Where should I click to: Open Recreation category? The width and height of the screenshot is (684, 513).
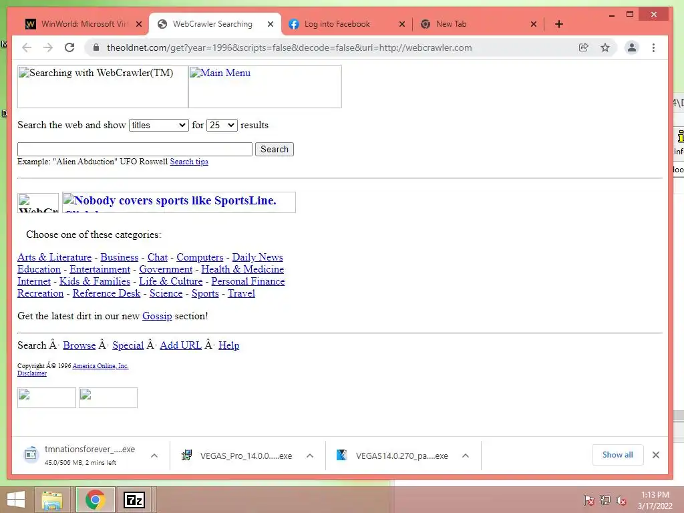(x=41, y=294)
